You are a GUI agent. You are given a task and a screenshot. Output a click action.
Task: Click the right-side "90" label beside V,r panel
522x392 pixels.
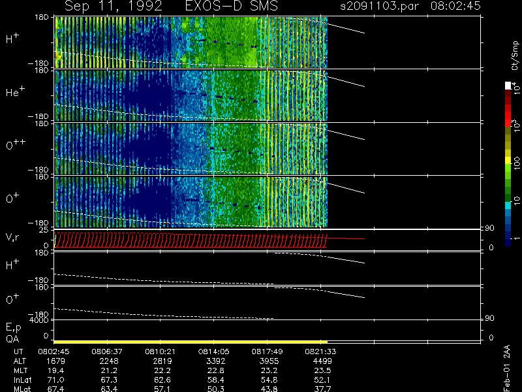click(x=489, y=228)
